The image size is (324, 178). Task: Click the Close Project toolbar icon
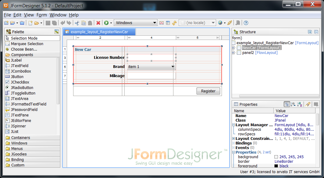(x=22, y=23)
